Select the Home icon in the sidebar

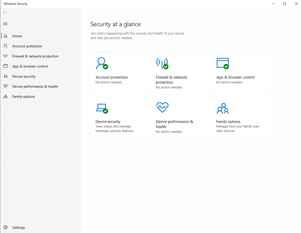pos(6,36)
